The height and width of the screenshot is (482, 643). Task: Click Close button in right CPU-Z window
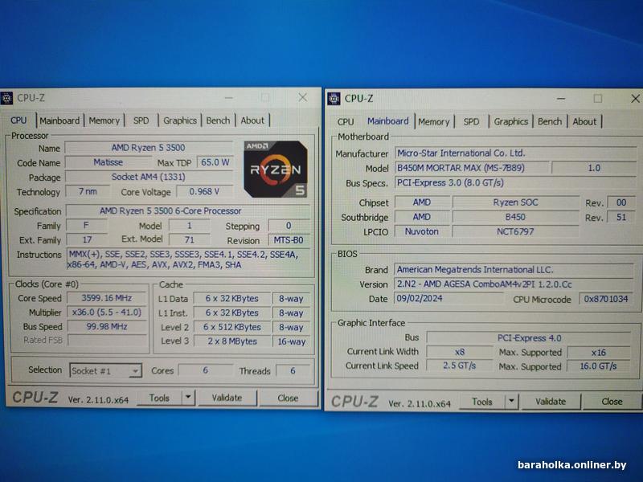(x=612, y=402)
